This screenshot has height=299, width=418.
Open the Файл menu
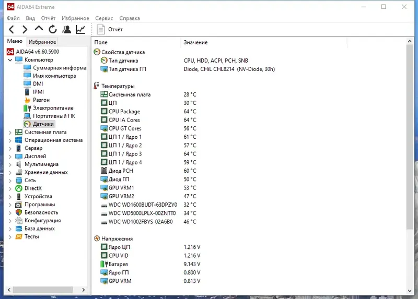point(13,18)
